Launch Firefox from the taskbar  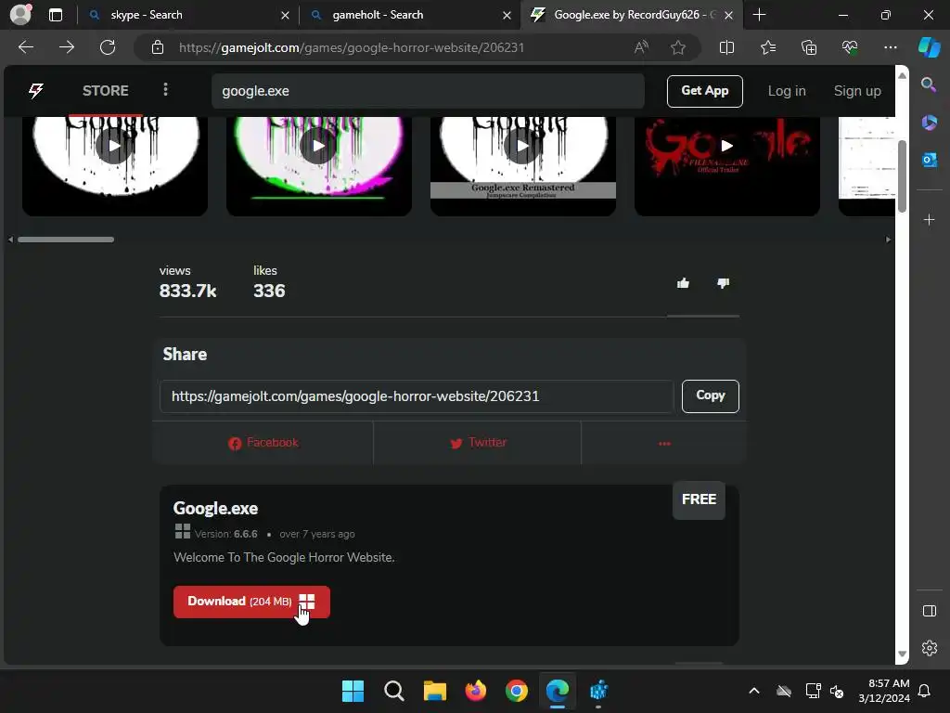(476, 691)
